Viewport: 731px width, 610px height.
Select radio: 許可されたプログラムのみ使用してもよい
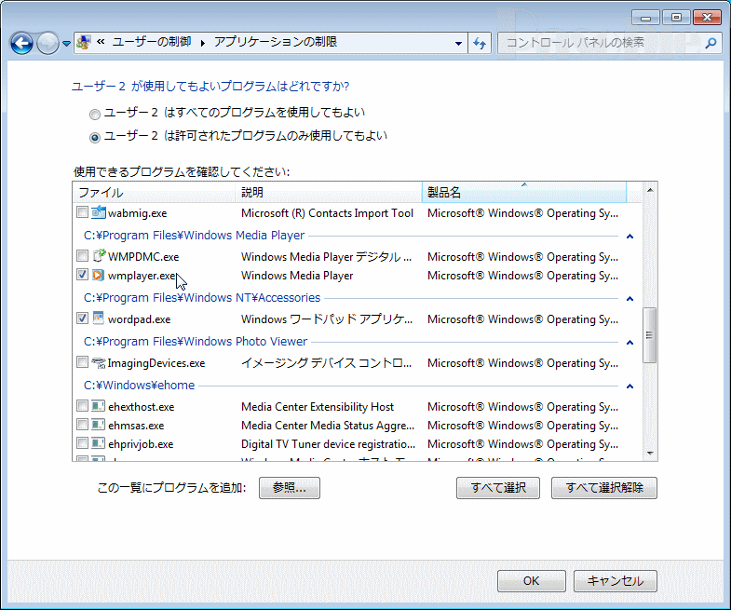coord(95,138)
